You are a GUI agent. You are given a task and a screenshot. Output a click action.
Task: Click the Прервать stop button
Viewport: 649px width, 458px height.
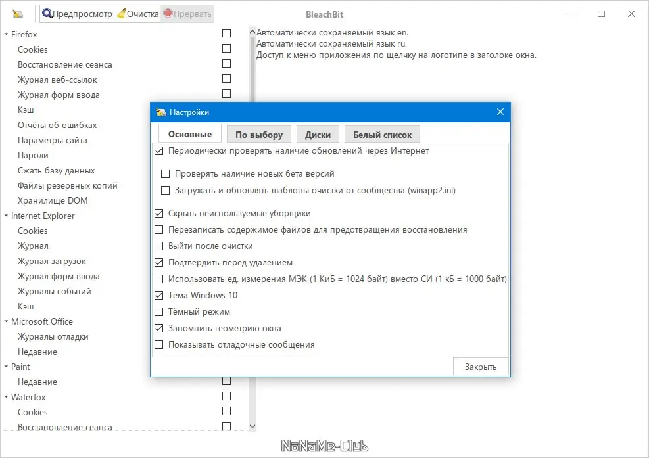(187, 14)
